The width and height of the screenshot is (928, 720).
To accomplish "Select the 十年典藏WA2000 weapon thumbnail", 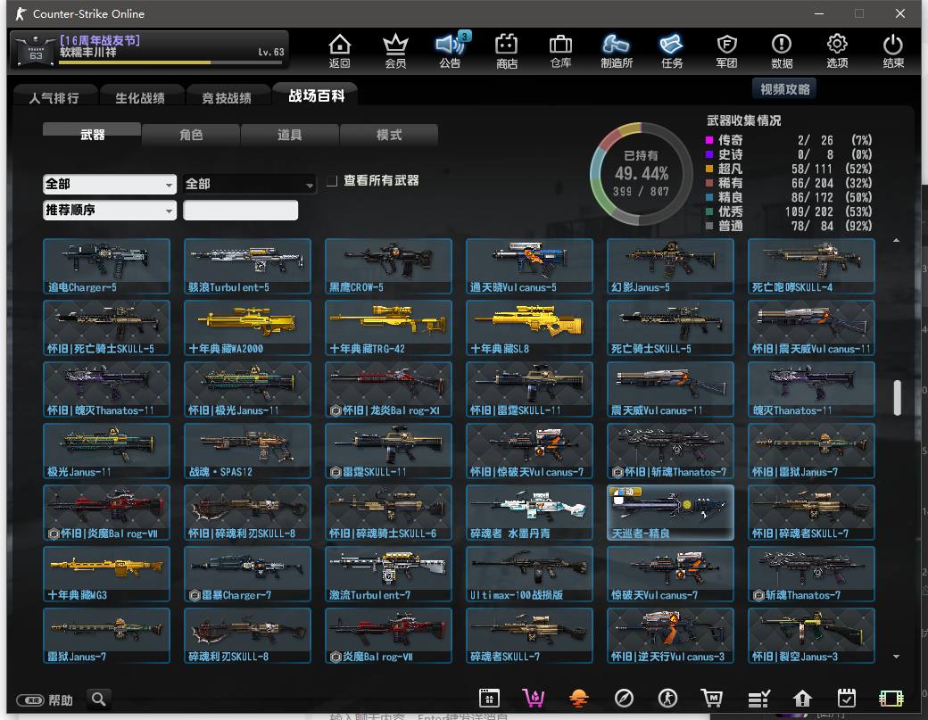I will coord(247,328).
